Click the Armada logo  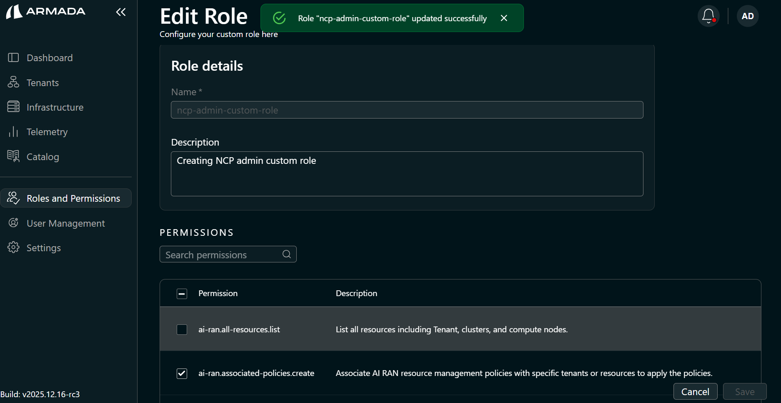45,11
